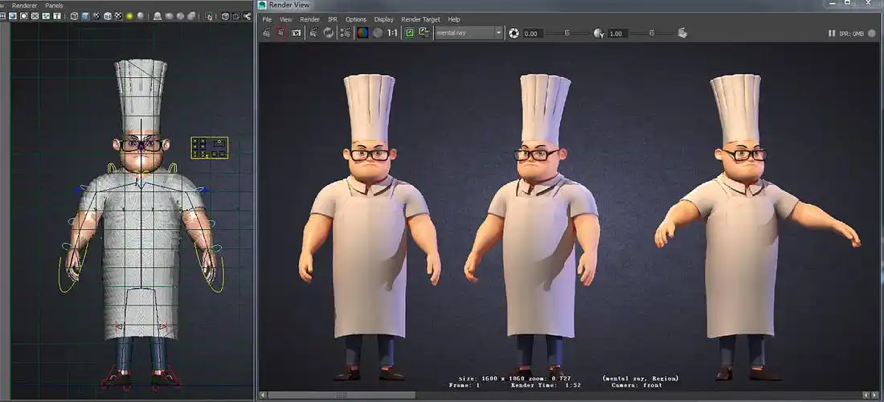Click the exposure aperture icon
Screen dimensions: 884x402
(514, 33)
